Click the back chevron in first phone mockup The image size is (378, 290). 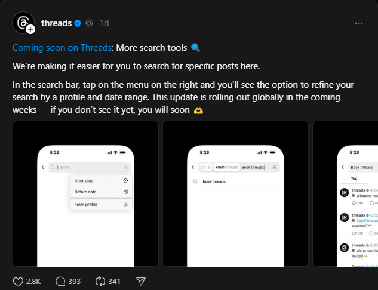(43, 168)
